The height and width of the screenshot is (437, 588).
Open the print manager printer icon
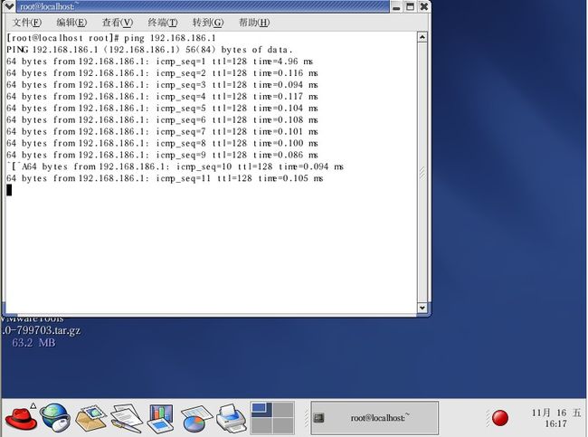point(232,418)
